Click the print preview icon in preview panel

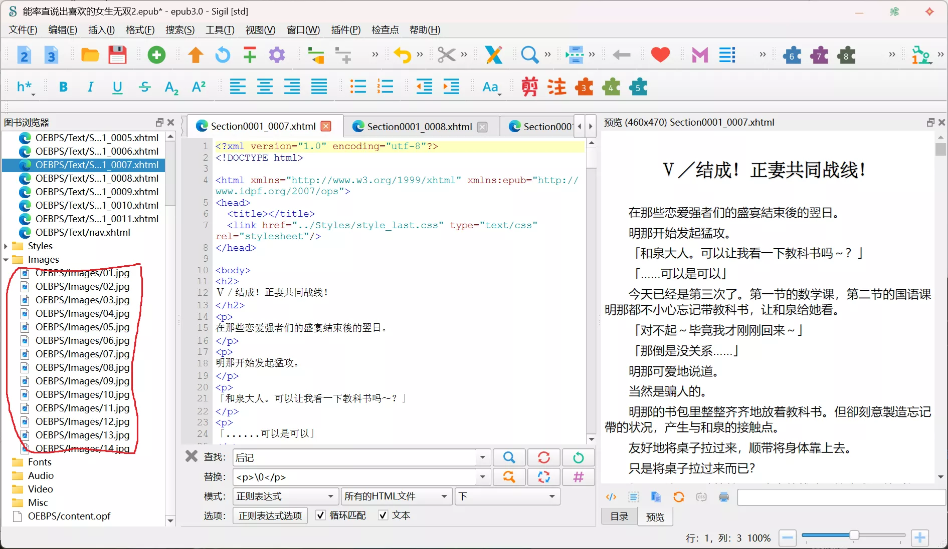click(724, 497)
